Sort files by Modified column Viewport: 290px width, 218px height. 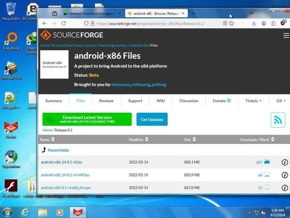pyautogui.click(x=139, y=139)
